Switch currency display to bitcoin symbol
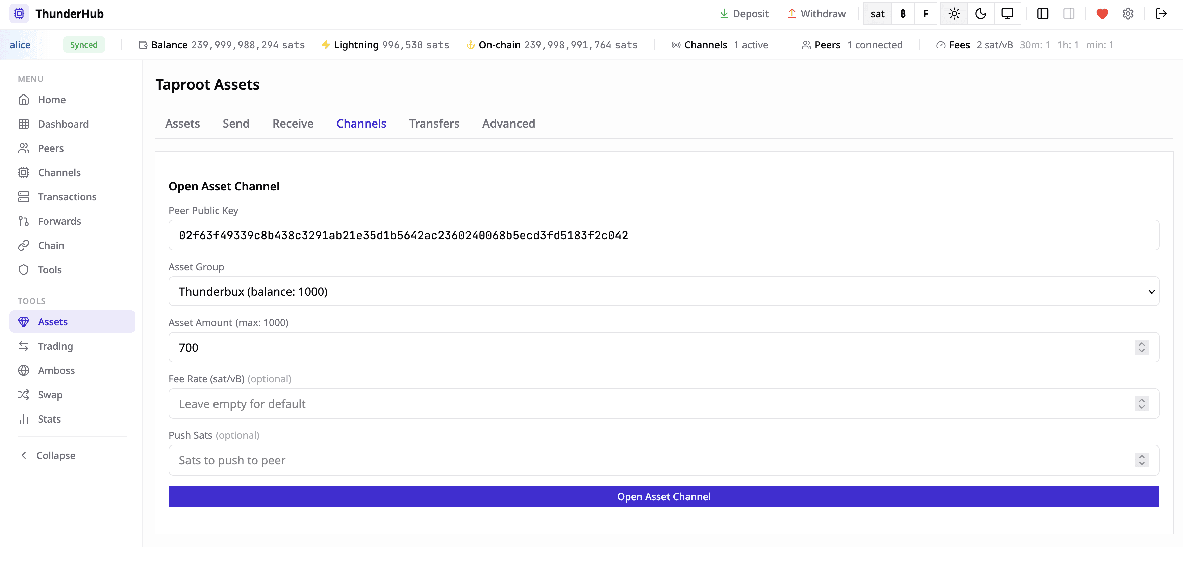 click(902, 14)
